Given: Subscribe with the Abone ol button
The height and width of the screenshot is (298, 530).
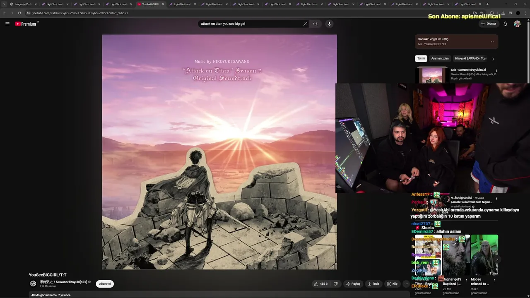Looking at the screenshot, I should [105, 284].
